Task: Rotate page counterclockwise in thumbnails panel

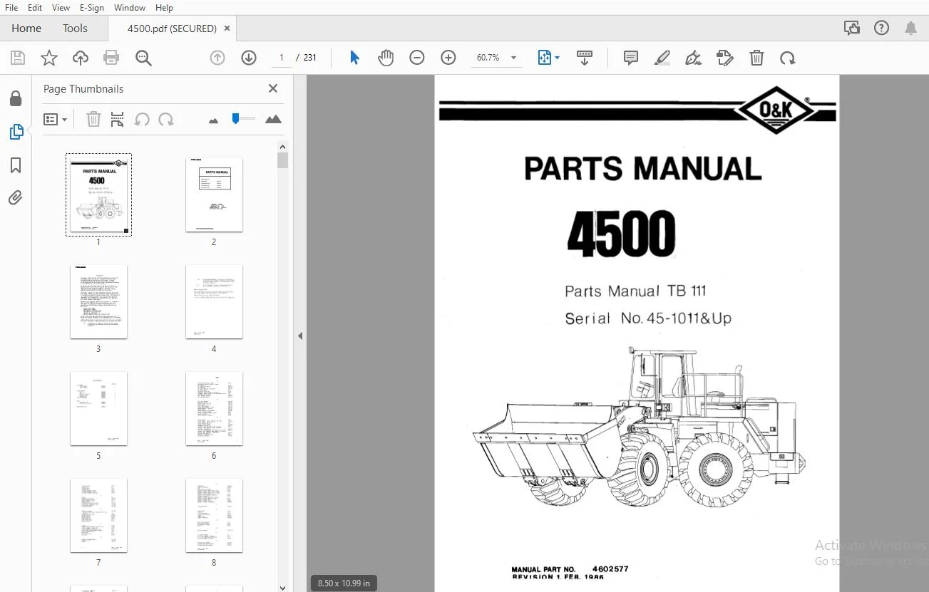Action: (142, 120)
